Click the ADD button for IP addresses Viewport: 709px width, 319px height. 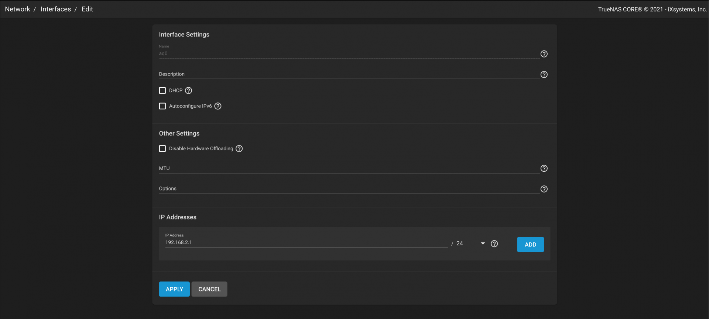[530, 245]
